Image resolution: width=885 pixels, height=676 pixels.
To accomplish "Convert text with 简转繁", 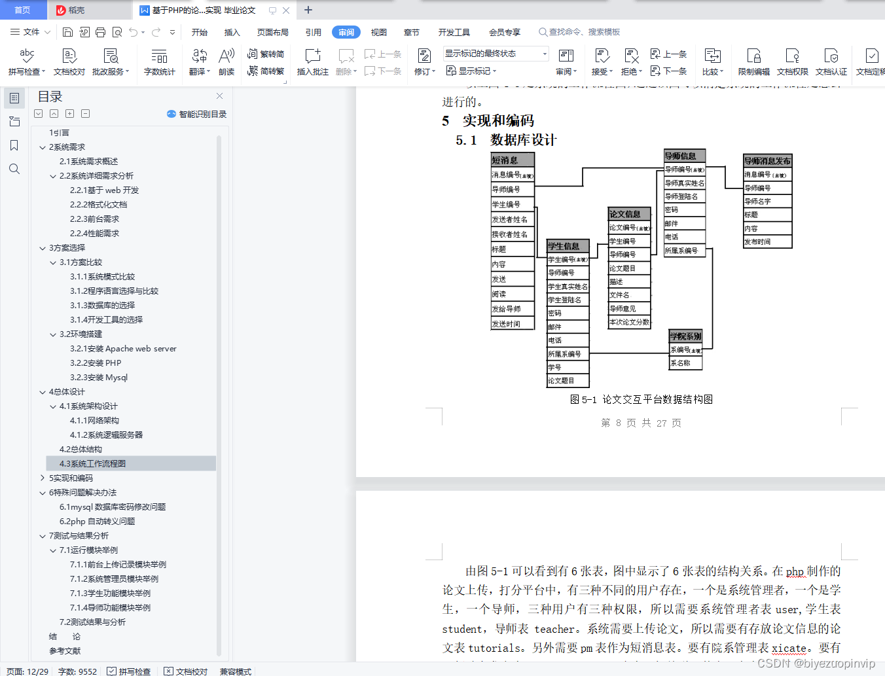I will pyautogui.click(x=266, y=71).
